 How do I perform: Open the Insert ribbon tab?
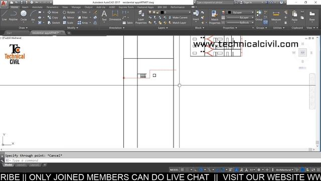(x=25, y=7)
